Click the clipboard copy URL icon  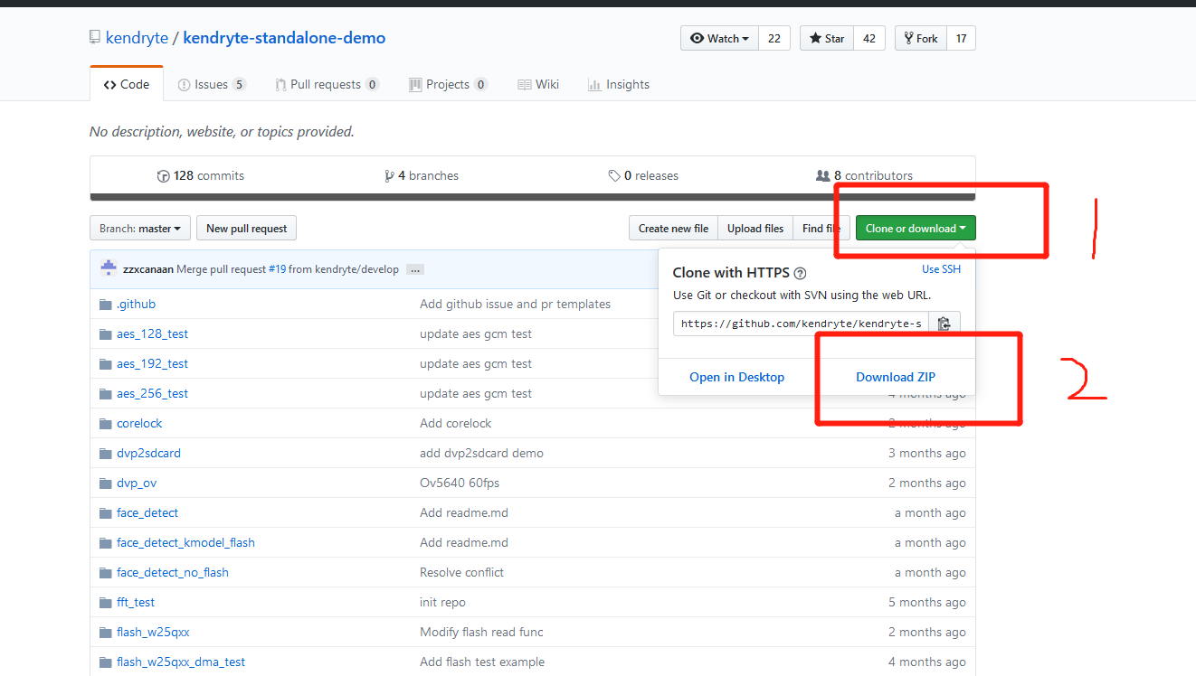[944, 324]
